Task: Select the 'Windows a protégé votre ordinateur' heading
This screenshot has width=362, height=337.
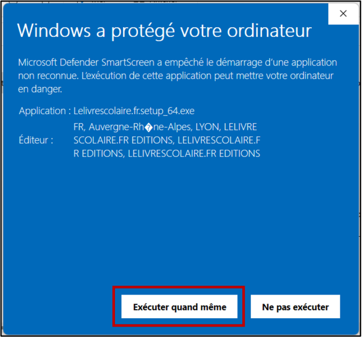Action: point(165,31)
